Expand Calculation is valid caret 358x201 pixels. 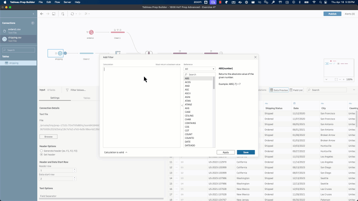tap(126, 153)
